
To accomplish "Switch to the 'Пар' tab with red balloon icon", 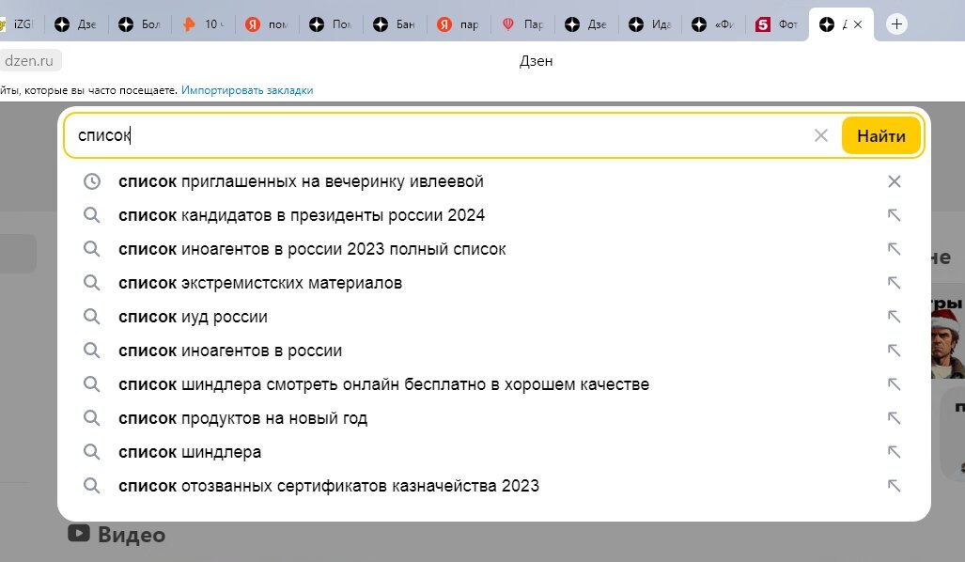I will coord(523,24).
